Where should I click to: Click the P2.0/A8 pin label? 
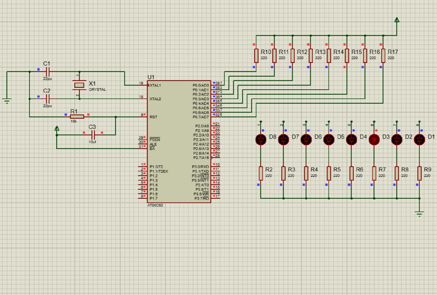click(x=202, y=126)
